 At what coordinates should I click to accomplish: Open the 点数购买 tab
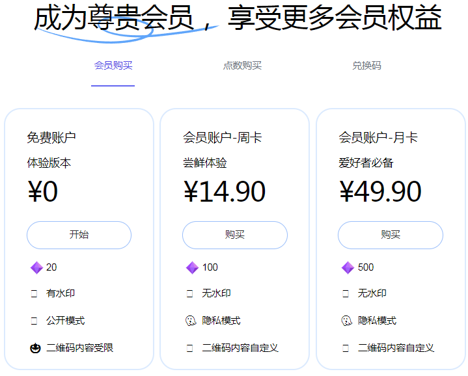(x=242, y=65)
